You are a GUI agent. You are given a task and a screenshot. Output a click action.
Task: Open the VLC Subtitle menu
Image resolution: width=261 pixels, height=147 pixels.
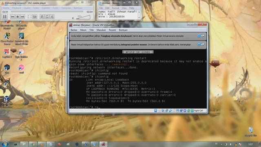click(x=46, y=8)
